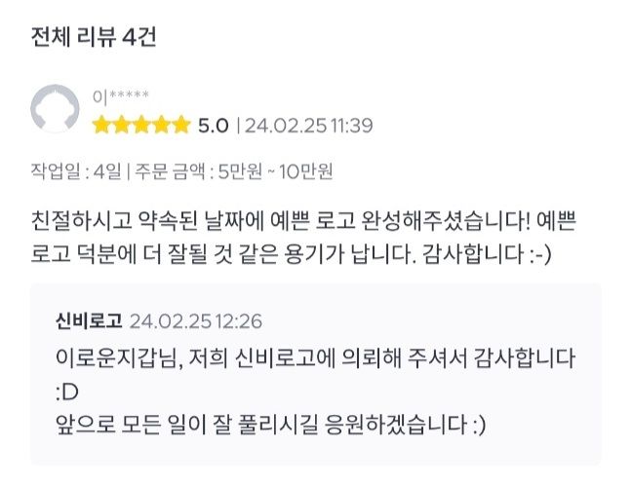Click the reviewer's gray profile avatar
632x487 pixels.
click(56, 109)
